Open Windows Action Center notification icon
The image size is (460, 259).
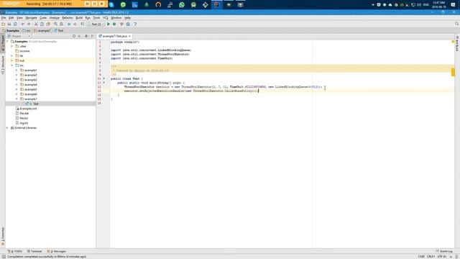(x=453, y=5)
